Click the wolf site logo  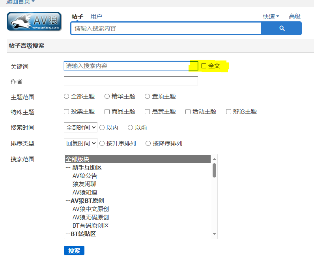coord(34,22)
